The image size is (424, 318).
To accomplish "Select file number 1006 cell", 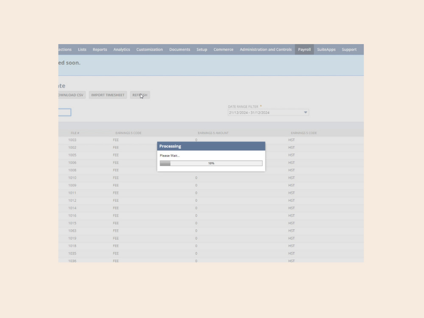I will [72, 162].
